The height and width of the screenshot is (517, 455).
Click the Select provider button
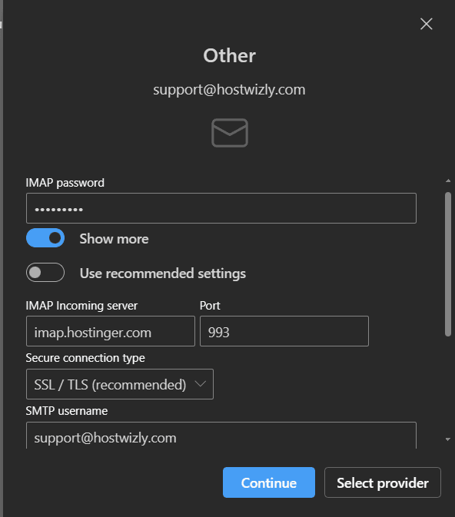tap(383, 482)
